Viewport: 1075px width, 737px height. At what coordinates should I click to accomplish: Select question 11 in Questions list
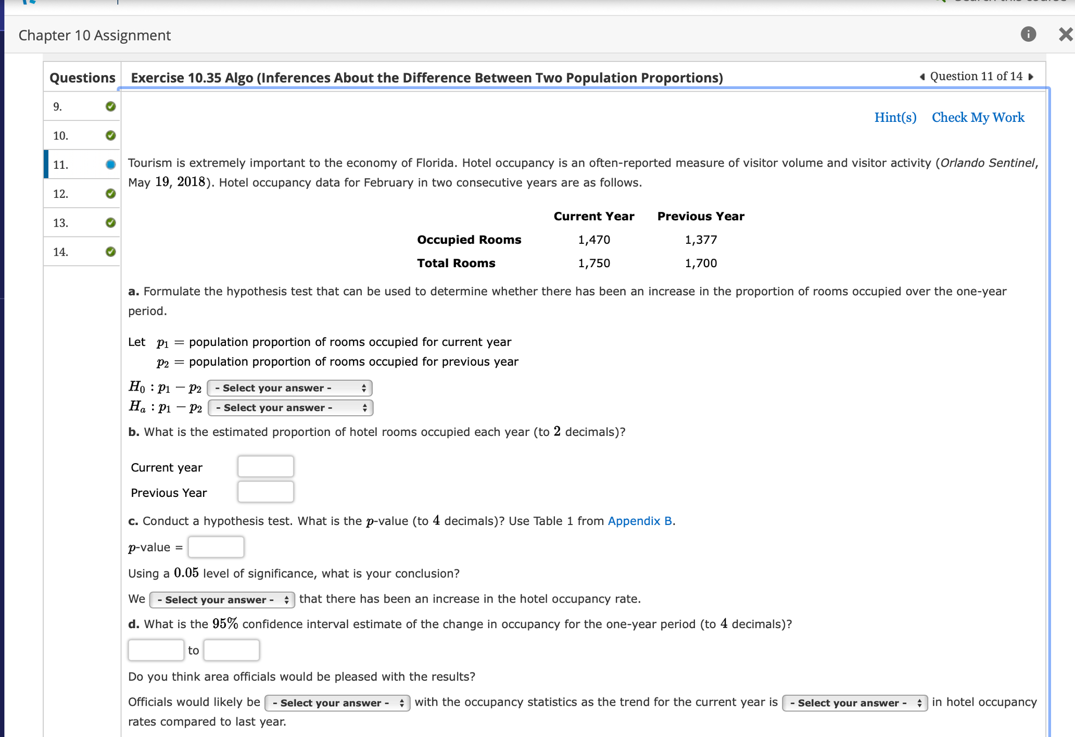coord(61,165)
